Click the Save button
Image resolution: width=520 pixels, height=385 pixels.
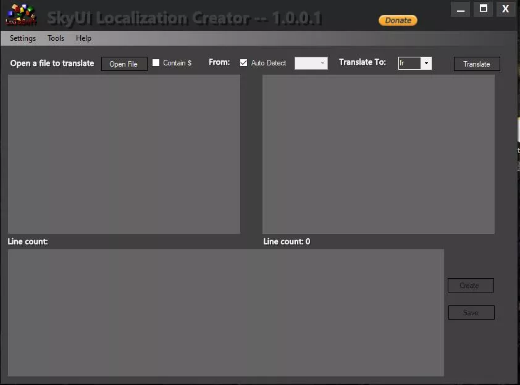471,312
